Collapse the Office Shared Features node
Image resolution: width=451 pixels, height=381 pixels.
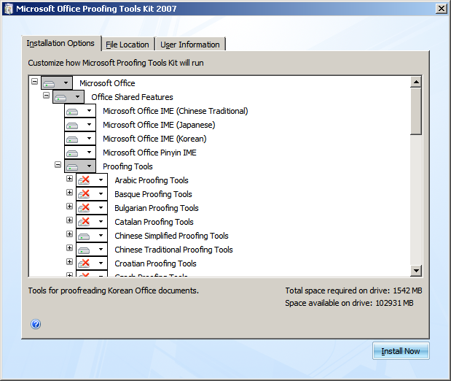[x=46, y=95]
